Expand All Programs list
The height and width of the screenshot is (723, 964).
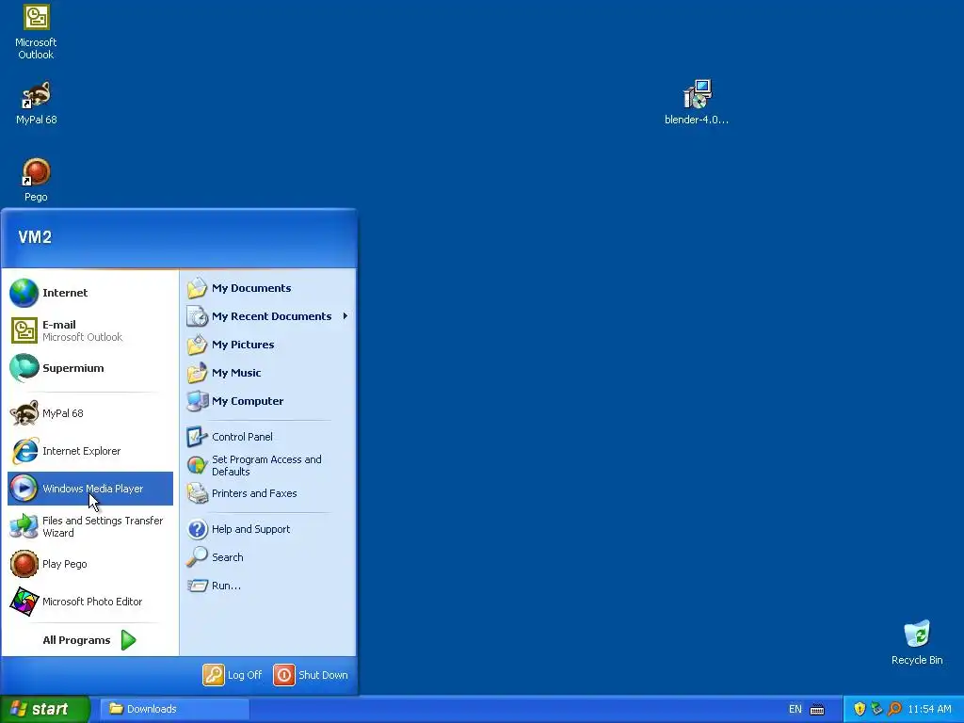[x=89, y=640]
